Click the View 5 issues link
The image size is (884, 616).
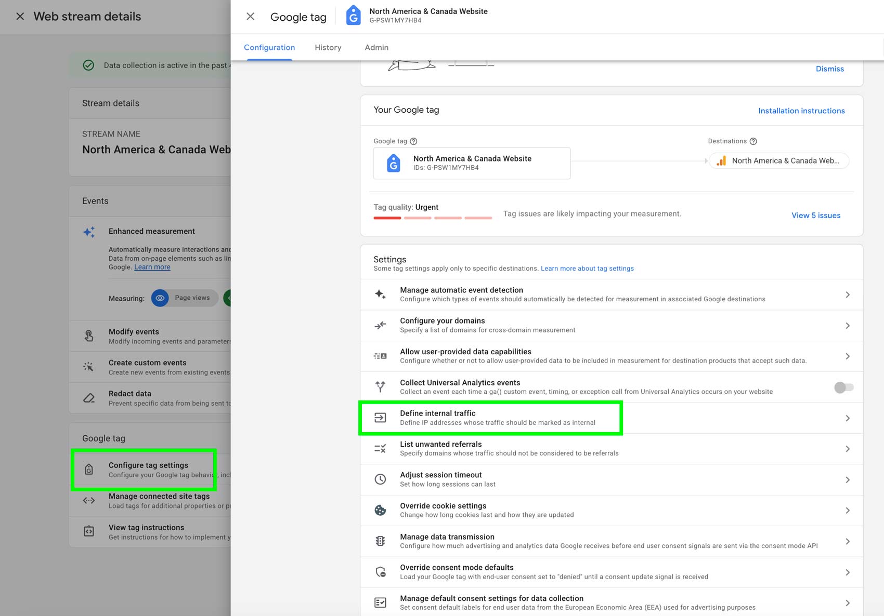coord(815,215)
